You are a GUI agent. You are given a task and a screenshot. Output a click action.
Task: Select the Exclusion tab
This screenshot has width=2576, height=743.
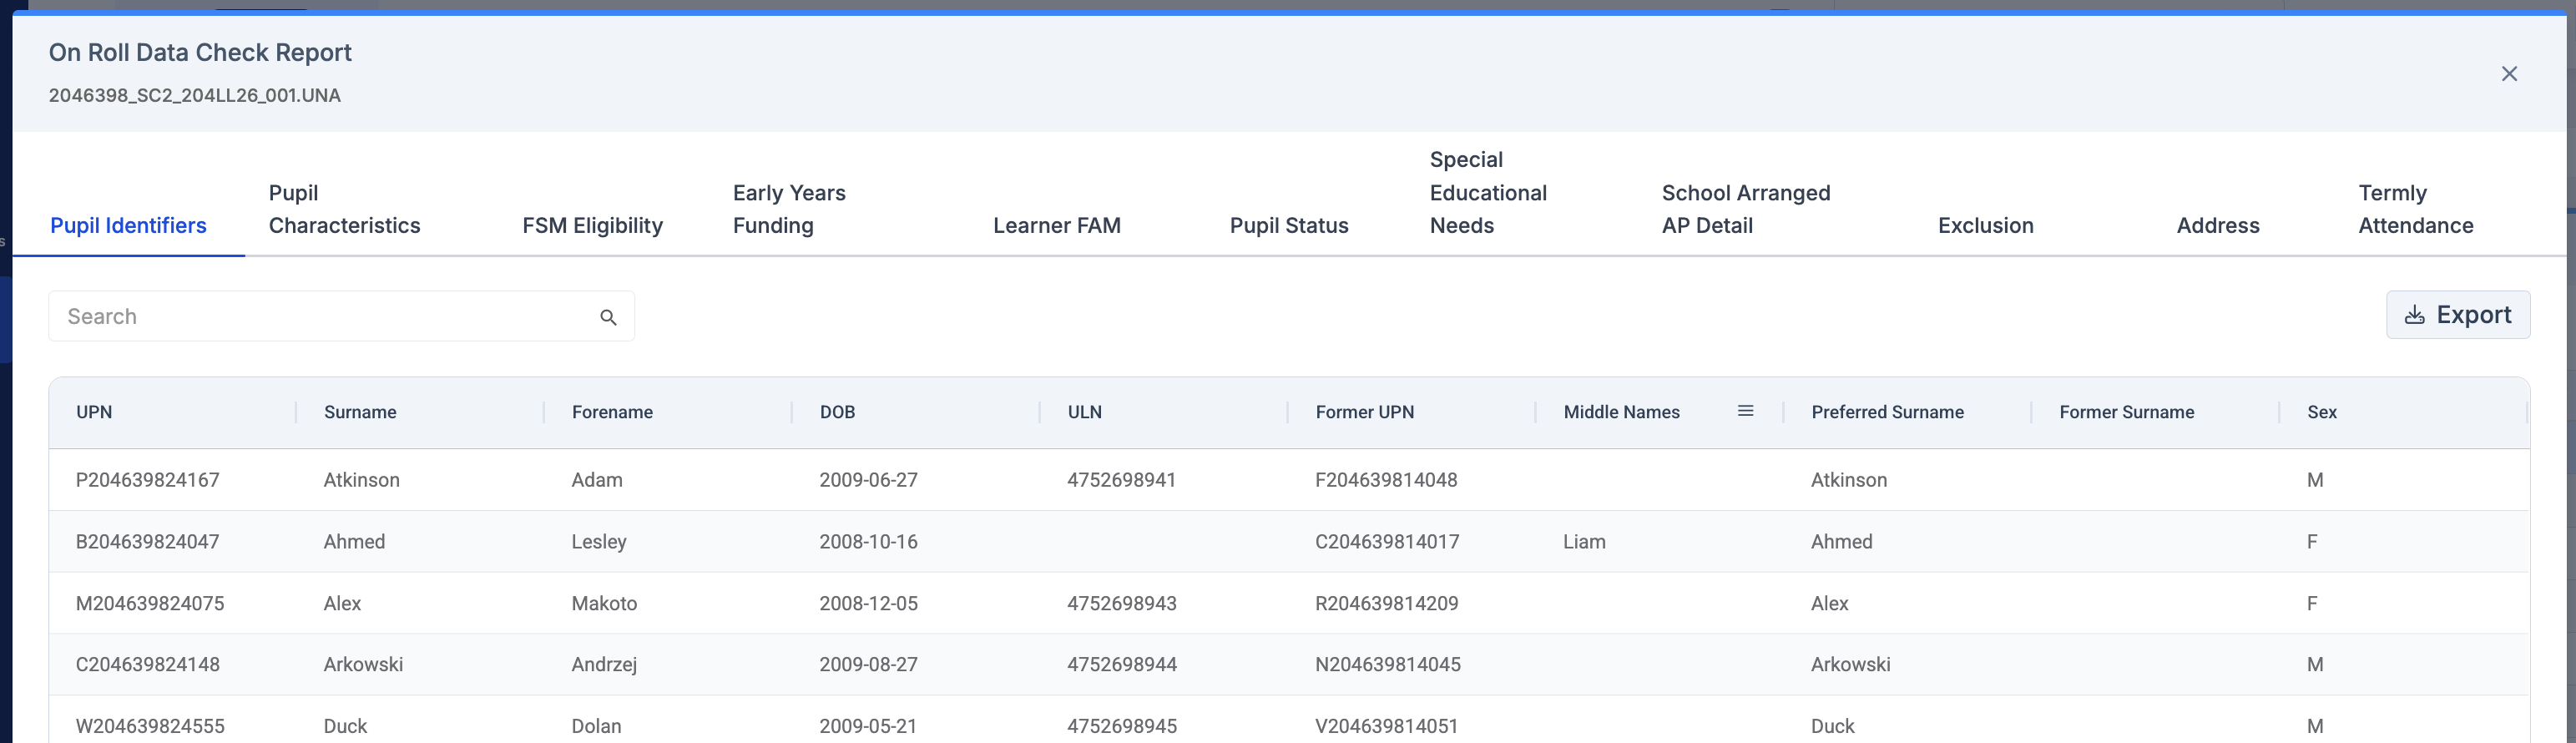tap(1985, 225)
